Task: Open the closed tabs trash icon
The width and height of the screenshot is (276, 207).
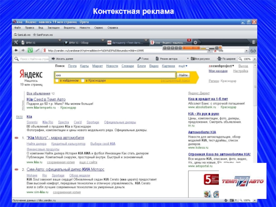Action: 253,42
